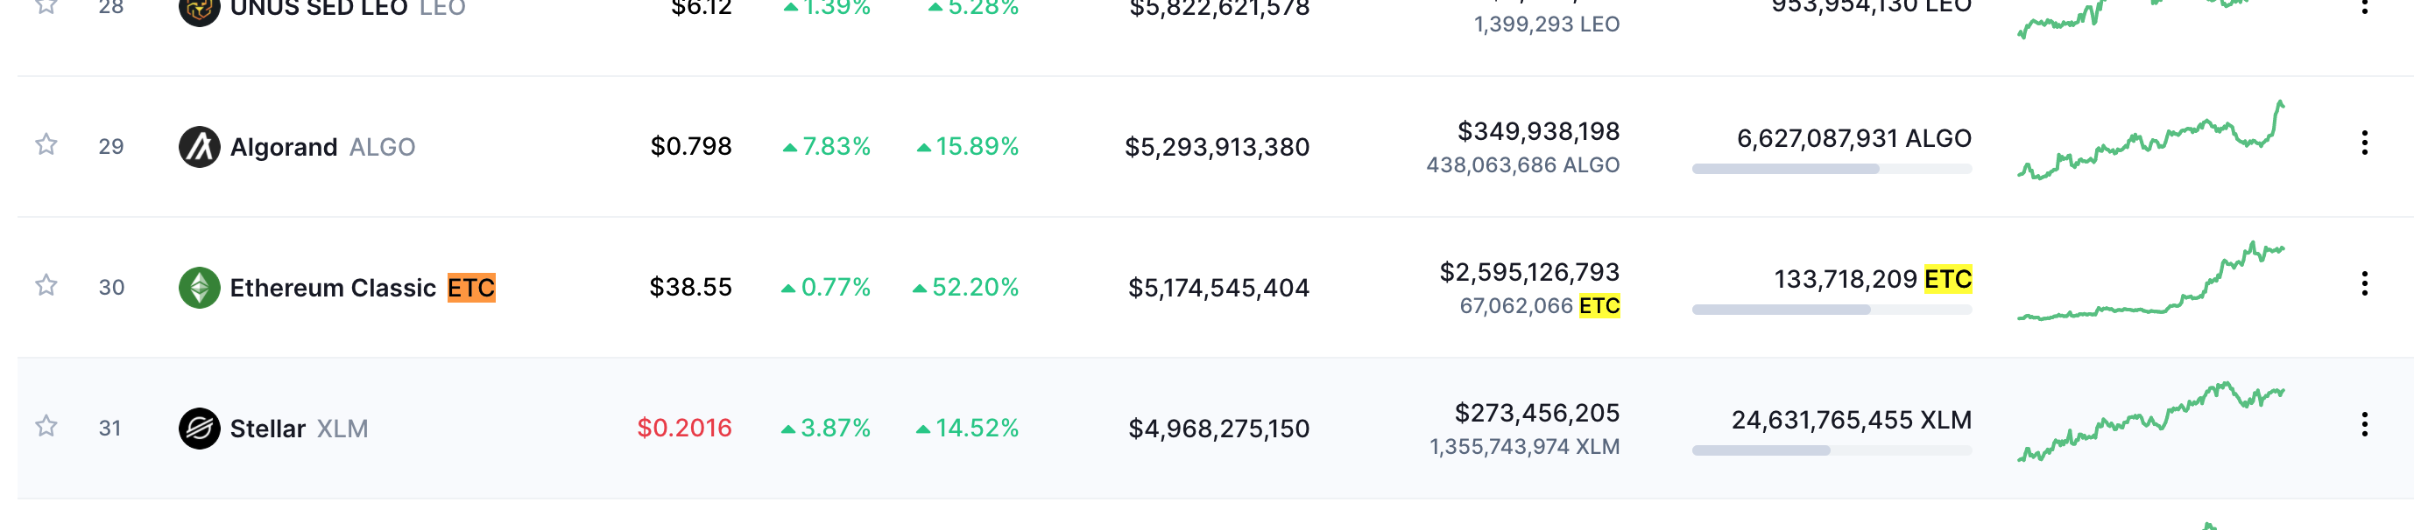
Task: Click the Algorand coin logo icon
Action: (200, 147)
